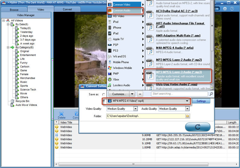Screen dimensions: 240x168
Task: Select Mobile Phone menu entry
Action: (x=125, y=62)
